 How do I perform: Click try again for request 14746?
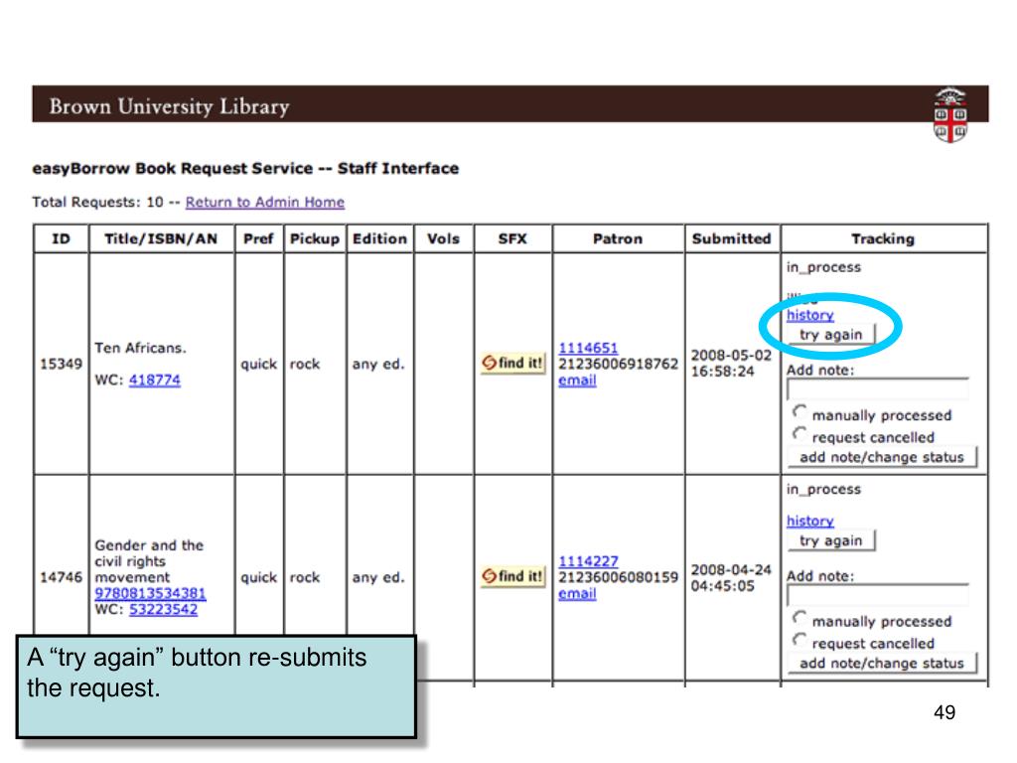tap(831, 540)
